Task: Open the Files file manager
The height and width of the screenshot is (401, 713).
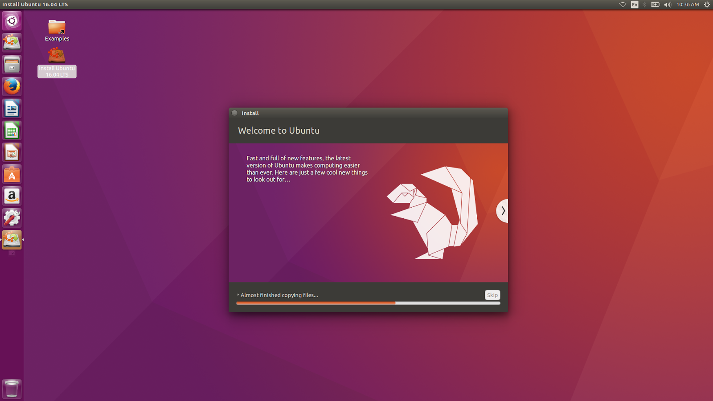Action: [12, 65]
